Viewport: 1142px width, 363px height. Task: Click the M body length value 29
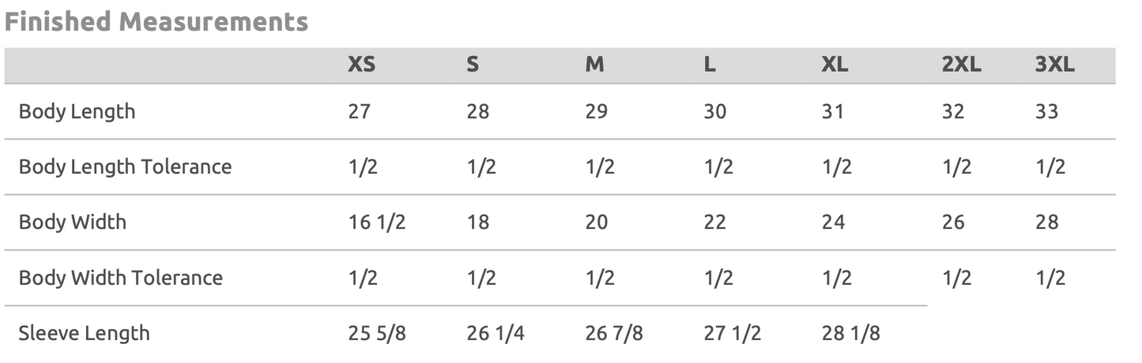point(596,112)
